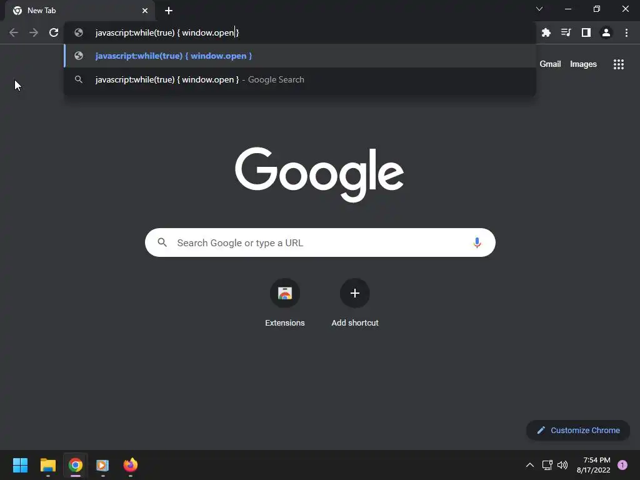640x480 pixels.
Task: Click the Forward navigation arrow
Action: [x=34, y=32]
